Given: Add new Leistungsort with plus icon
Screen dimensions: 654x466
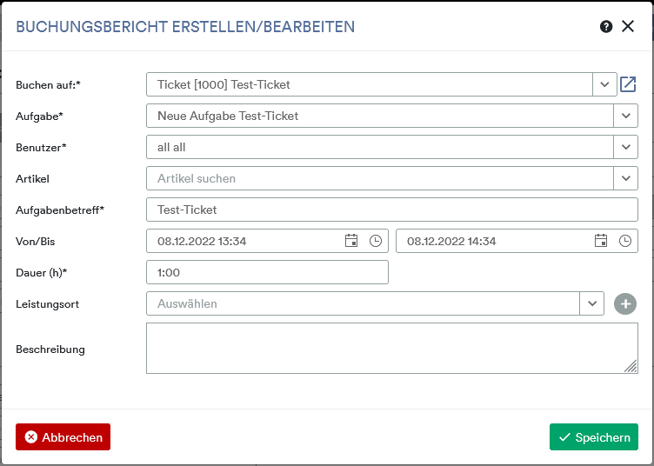Looking at the screenshot, I should (x=625, y=303).
